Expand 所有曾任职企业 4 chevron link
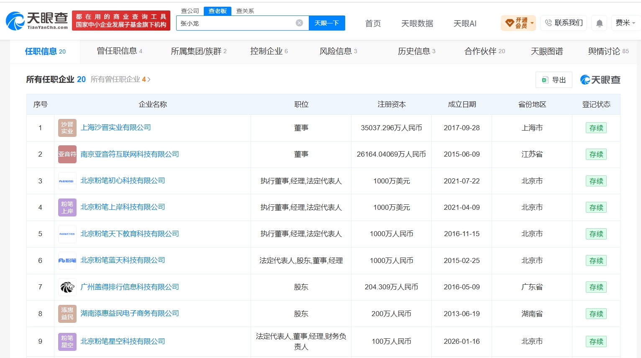This screenshot has height=358, width=641. (x=121, y=80)
